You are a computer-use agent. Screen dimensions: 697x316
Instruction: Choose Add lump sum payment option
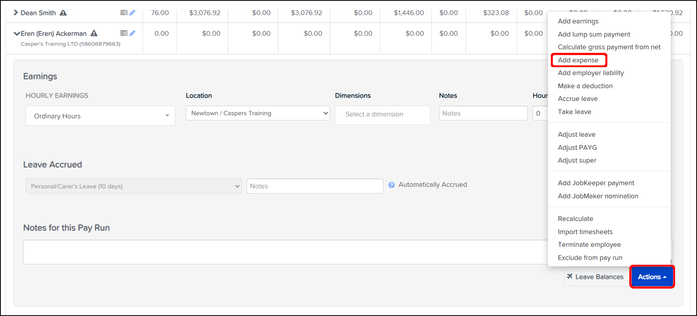point(594,34)
